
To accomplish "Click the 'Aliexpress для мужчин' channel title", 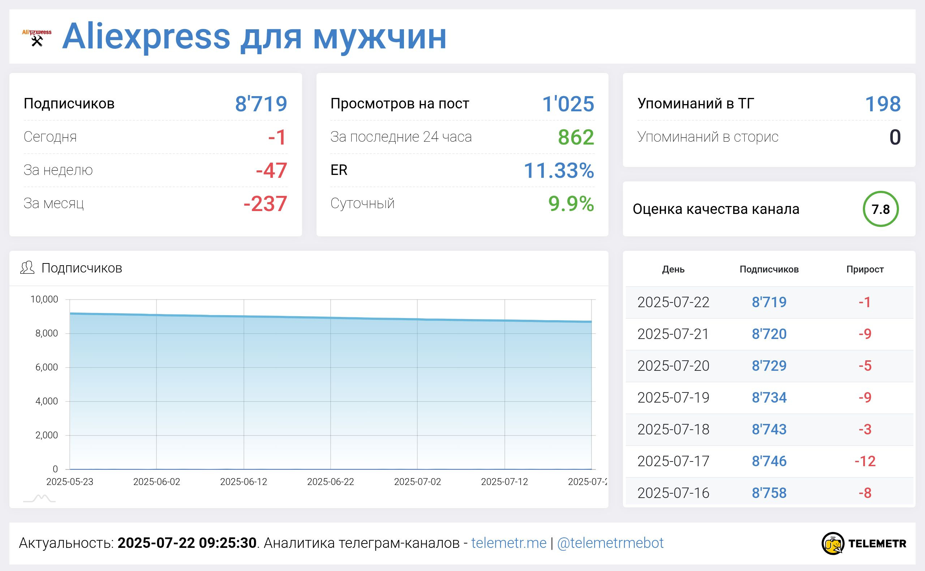I will tap(254, 37).
